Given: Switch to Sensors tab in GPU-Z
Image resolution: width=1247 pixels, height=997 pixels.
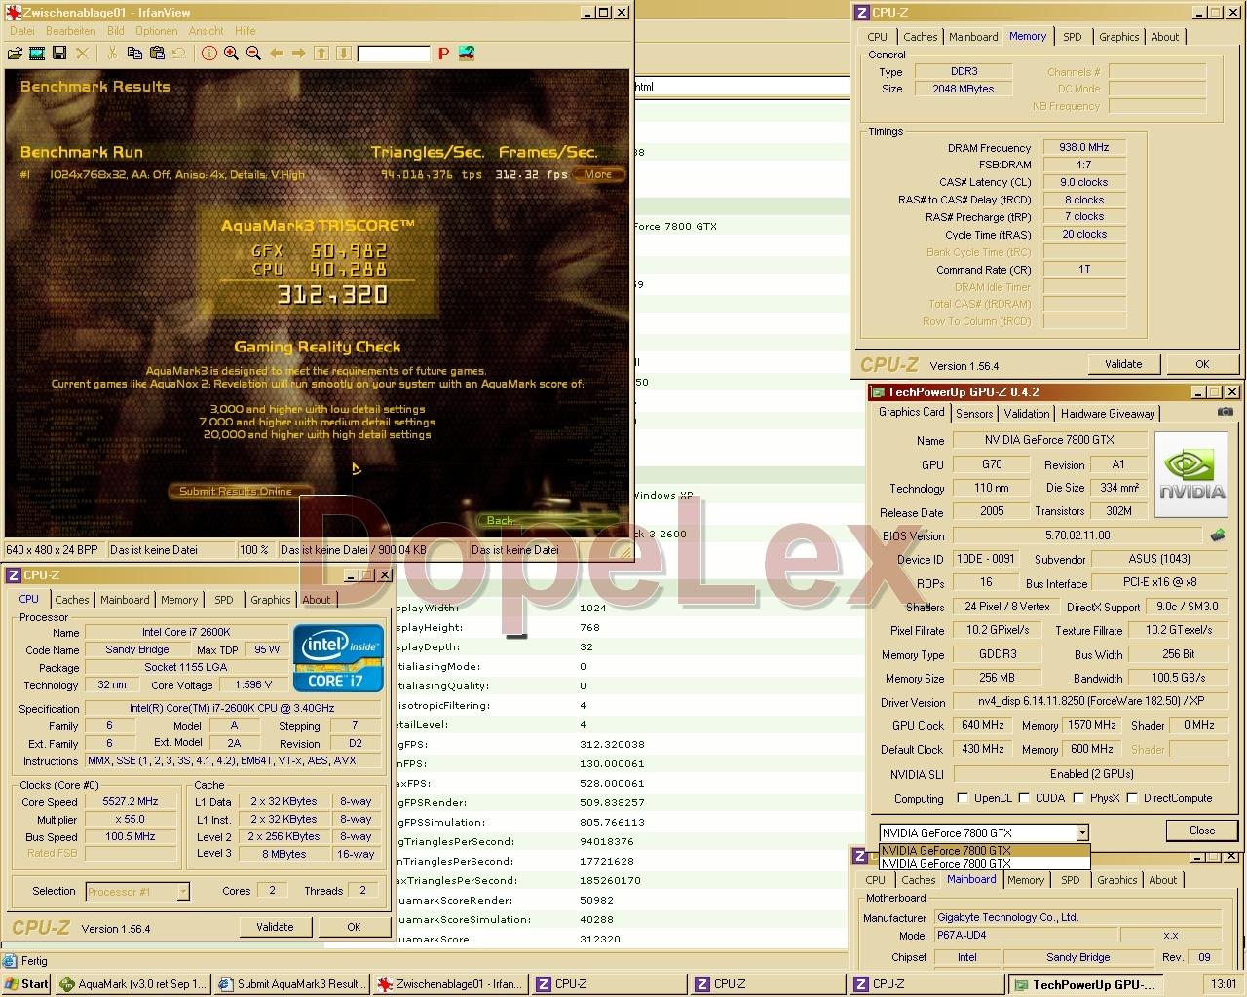Looking at the screenshot, I should coord(974,413).
